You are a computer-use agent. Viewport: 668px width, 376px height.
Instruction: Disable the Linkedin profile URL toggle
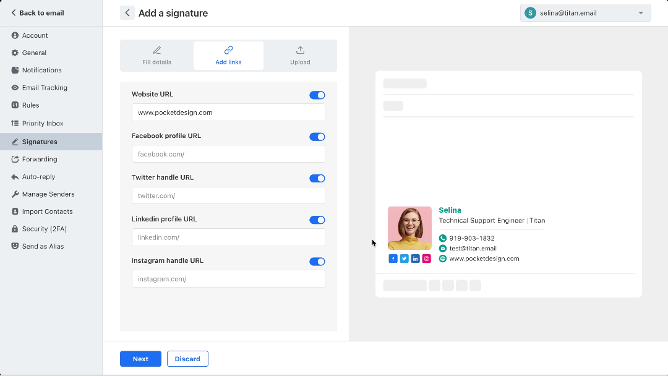(317, 220)
